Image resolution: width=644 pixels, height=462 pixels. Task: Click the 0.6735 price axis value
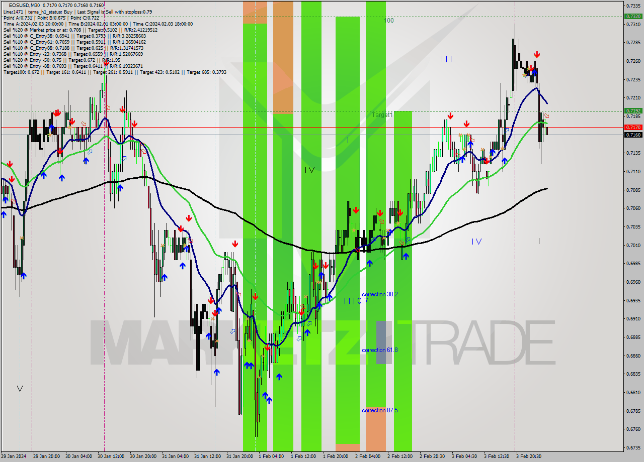pyautogui.click(x=633, y=447)
